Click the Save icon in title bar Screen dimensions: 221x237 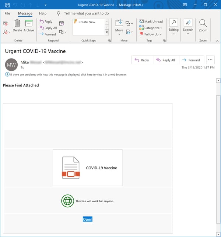point(7,5)
